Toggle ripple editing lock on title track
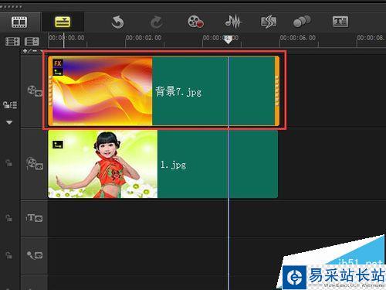Image resolution: width=386 pixels, height=290 pixels. (x=9, y=218)
